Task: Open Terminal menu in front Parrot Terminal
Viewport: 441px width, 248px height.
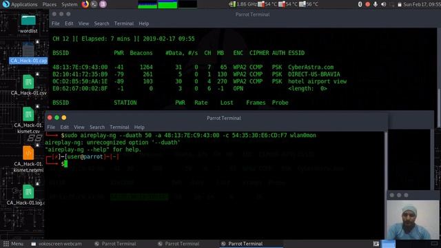Action: [x=119, y=127]
